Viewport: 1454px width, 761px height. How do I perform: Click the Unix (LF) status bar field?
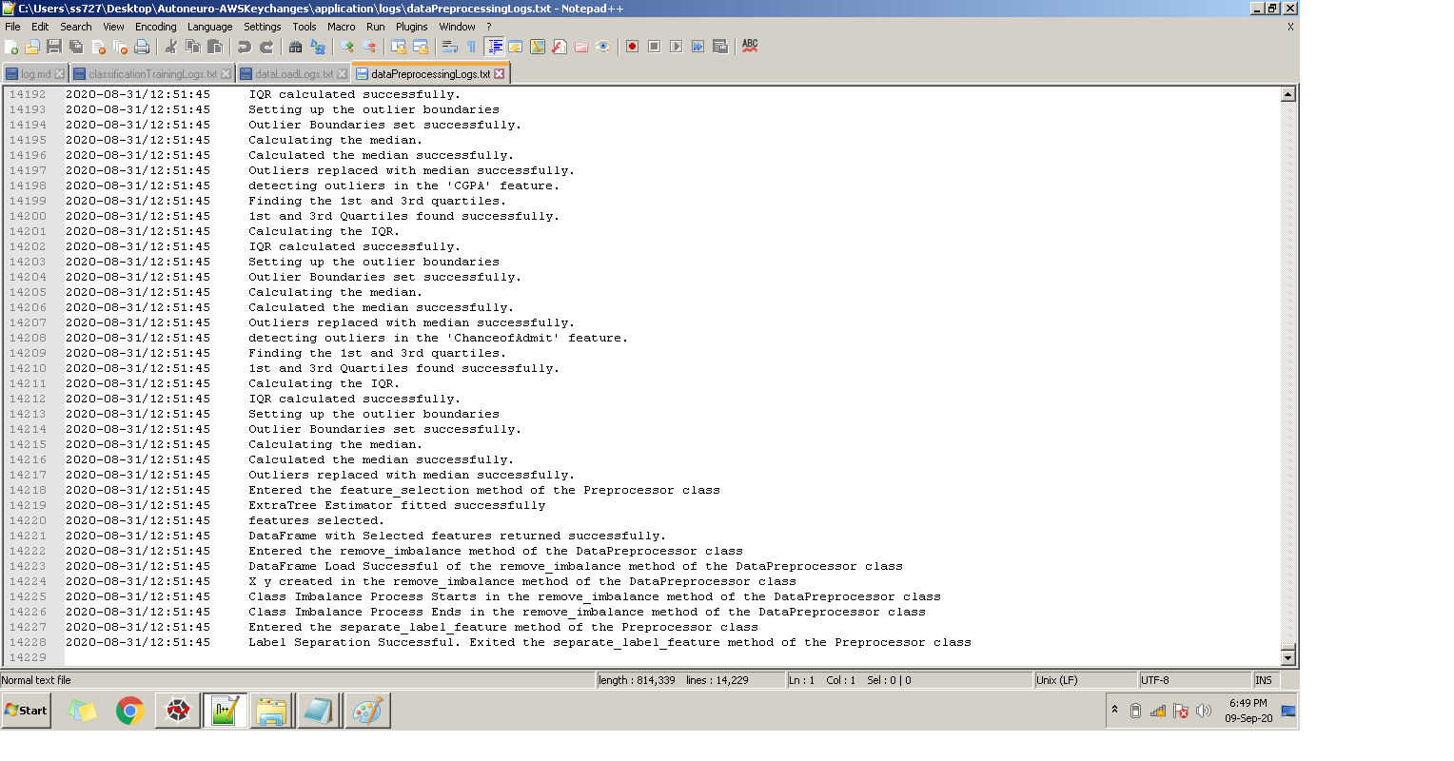click(1085, 680)
